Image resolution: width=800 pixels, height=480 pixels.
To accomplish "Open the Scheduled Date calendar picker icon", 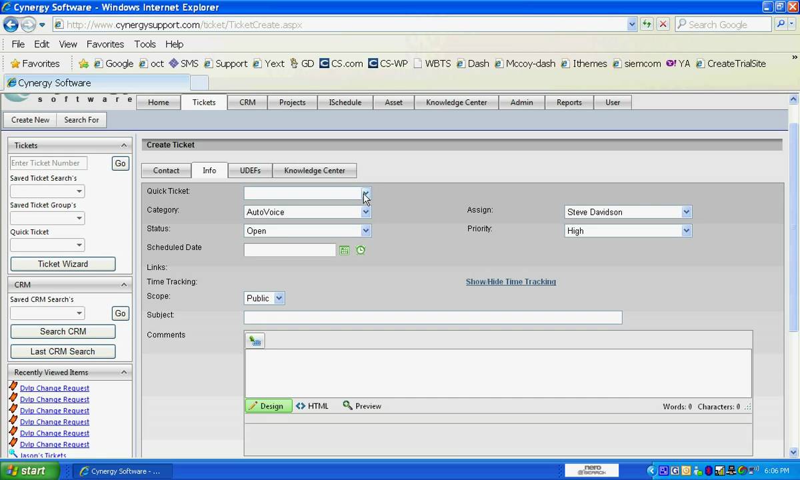I will [344, 250].
